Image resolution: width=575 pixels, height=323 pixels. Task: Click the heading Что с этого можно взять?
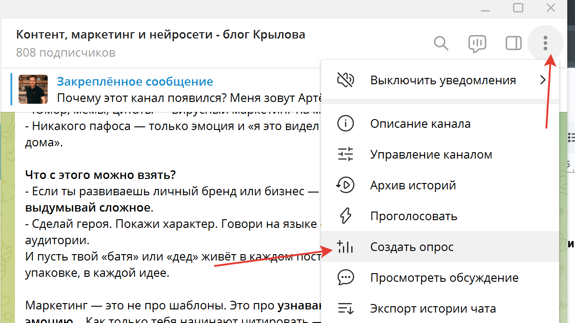100,175
